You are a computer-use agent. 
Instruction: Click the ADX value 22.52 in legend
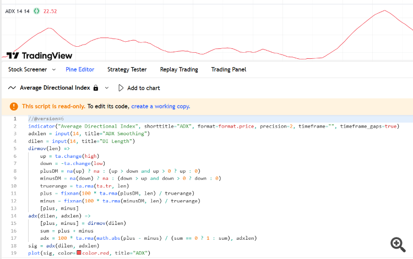[x=50, y=12]
